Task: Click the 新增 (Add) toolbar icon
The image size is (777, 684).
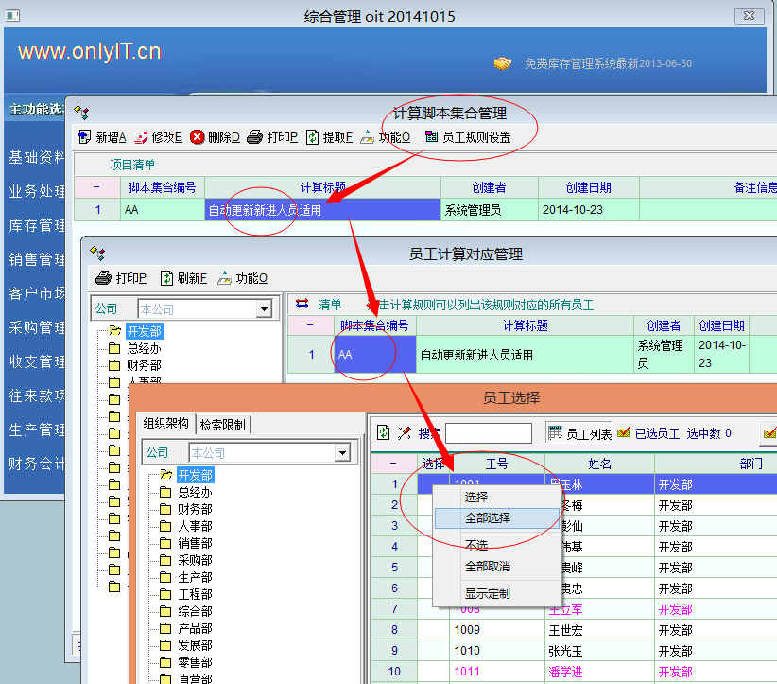Action: point(84,137)
